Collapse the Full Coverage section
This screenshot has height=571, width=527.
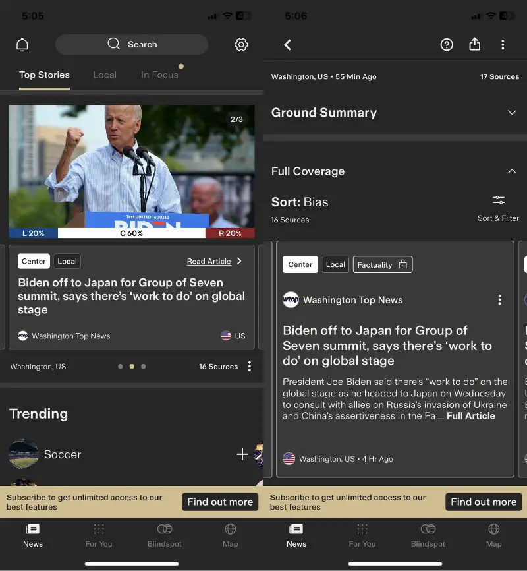click(x=512, y=171)
